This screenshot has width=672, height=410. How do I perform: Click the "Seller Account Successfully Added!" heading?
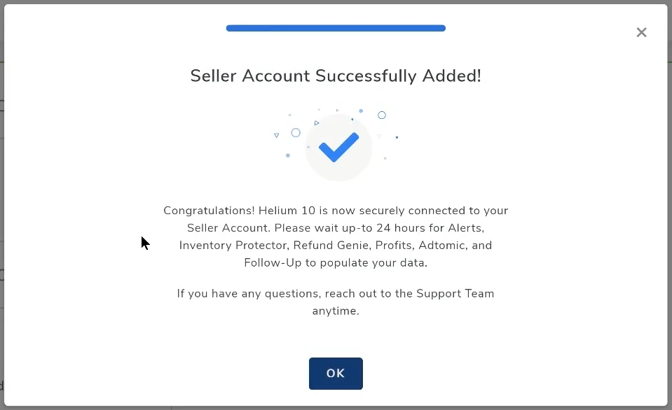coord(336,76)
